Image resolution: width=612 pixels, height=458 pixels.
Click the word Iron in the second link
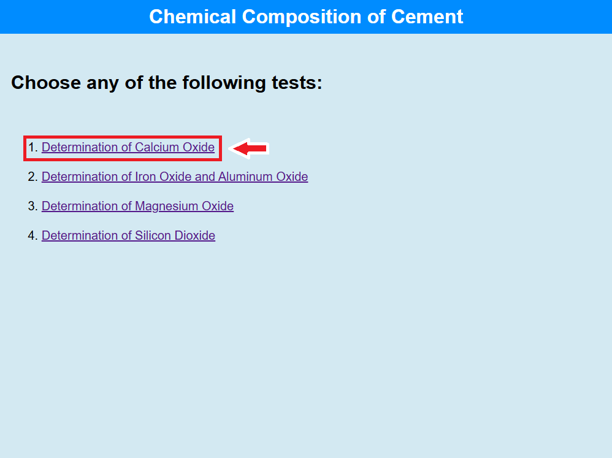[145, 177]
